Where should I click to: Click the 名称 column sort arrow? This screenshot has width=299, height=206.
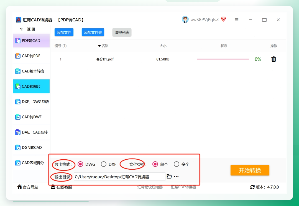99,46
